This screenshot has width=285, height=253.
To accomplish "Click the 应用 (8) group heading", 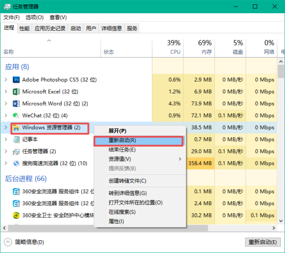I will [x=17, y=67].
